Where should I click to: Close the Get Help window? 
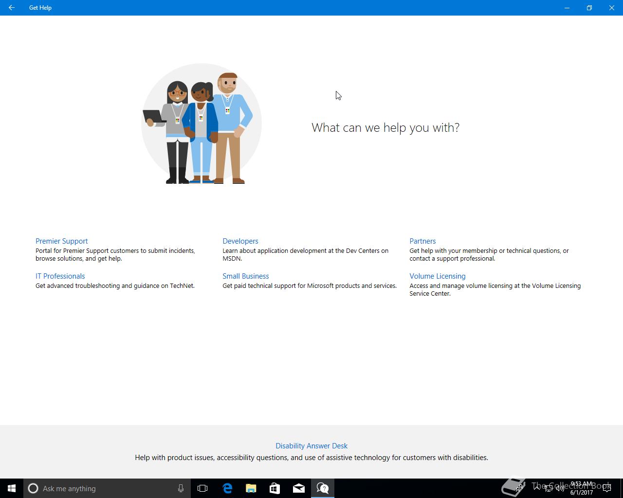coord(612,8)
